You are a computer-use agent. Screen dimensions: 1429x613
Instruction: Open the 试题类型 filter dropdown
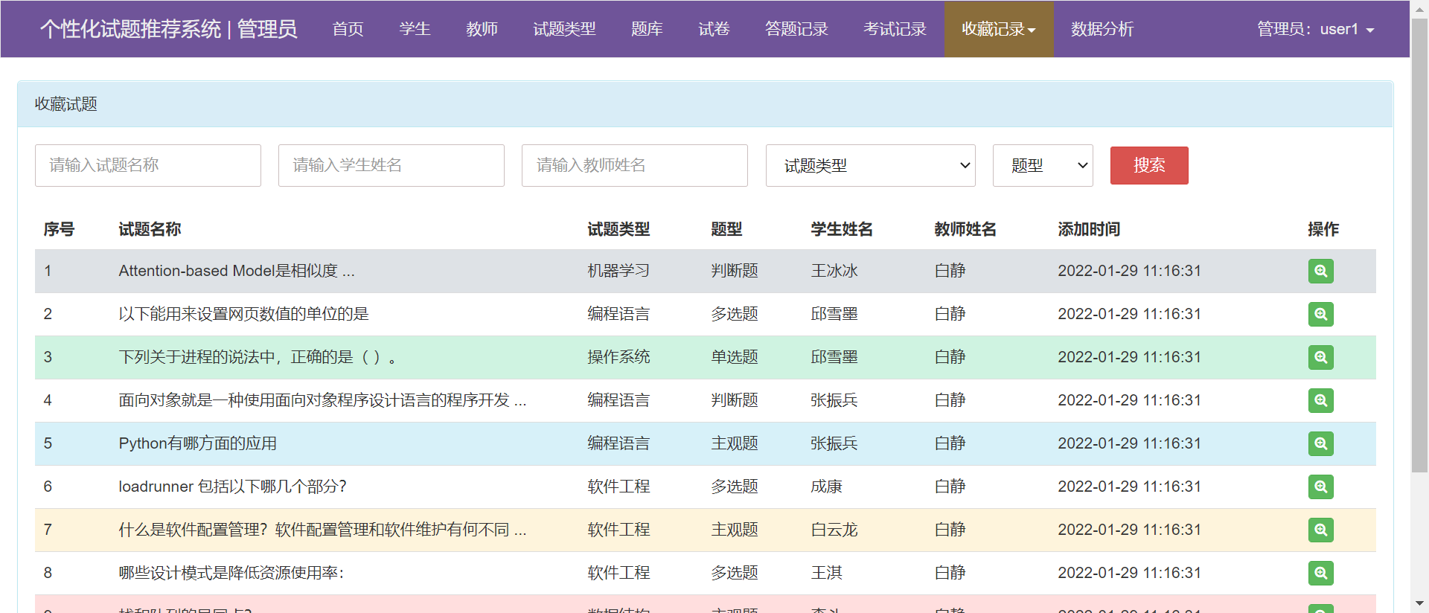click(x=870, y=165)
